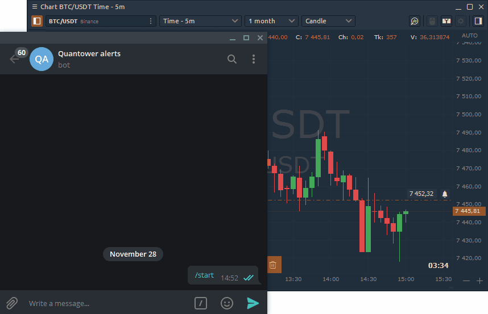Click the send message arrow icon
The image size is (488, 314).
(253, 303)
